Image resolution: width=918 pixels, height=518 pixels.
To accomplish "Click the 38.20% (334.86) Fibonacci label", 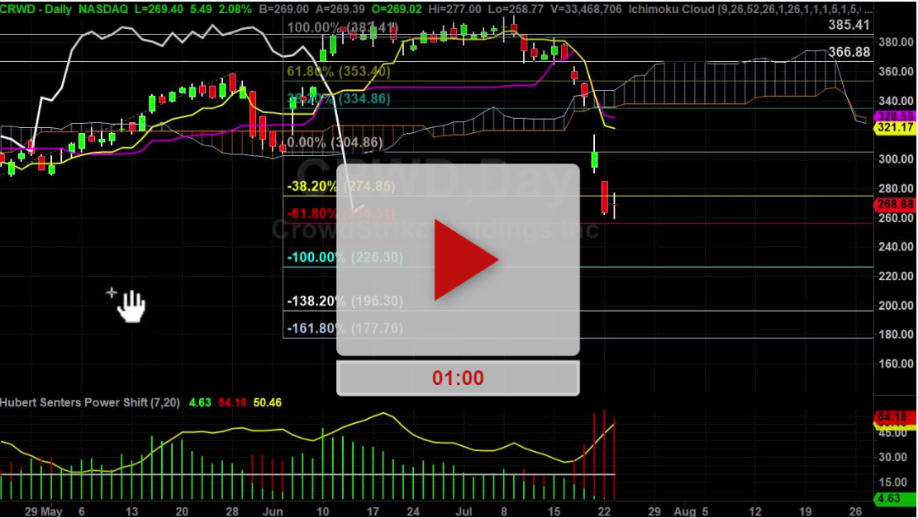I will point(339,98).
